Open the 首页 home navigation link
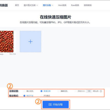Image resolution: width=110 pixels, height=110 pixels. coord(17,5)
